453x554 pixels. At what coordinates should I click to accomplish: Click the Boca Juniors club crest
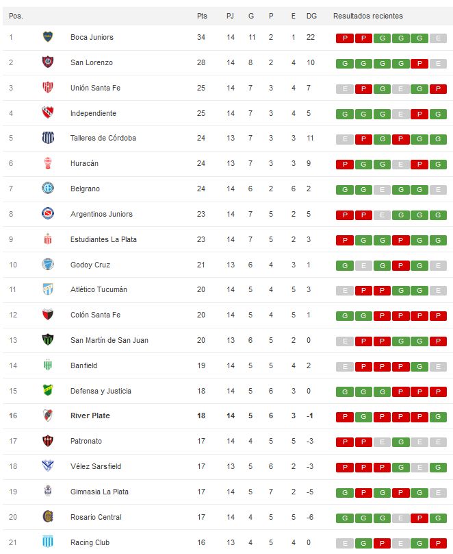pyautogui.click(x=48, y=37)
